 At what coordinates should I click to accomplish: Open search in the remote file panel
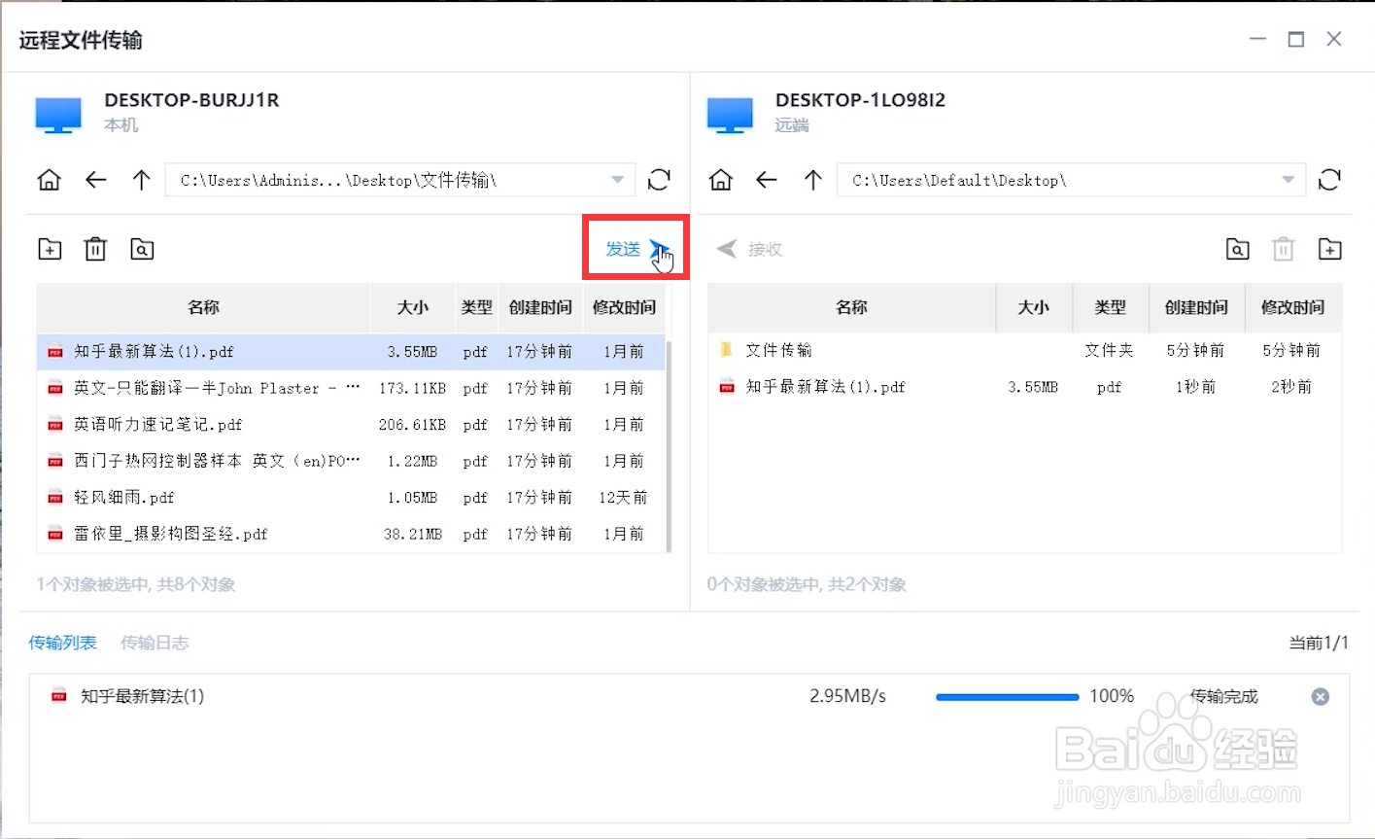tap(1237, 249)
